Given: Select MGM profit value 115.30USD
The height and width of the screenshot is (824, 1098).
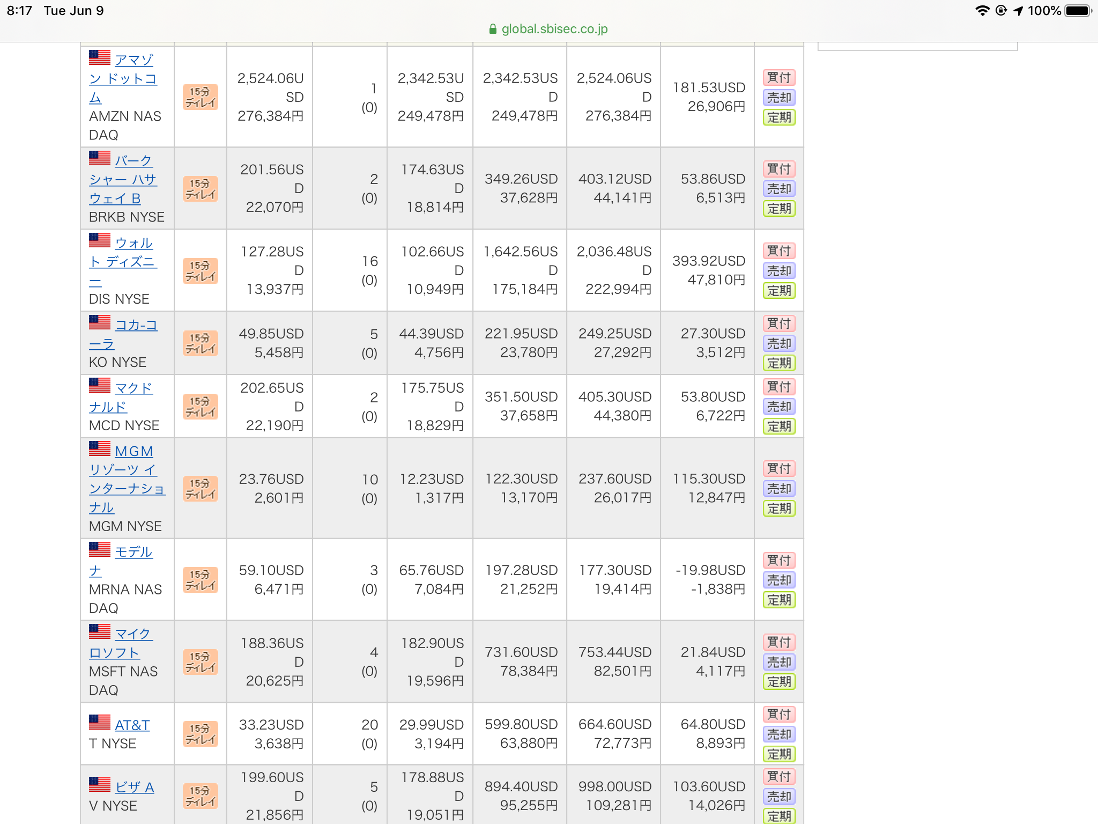Looking at the screenshot, I should (709, 479).
